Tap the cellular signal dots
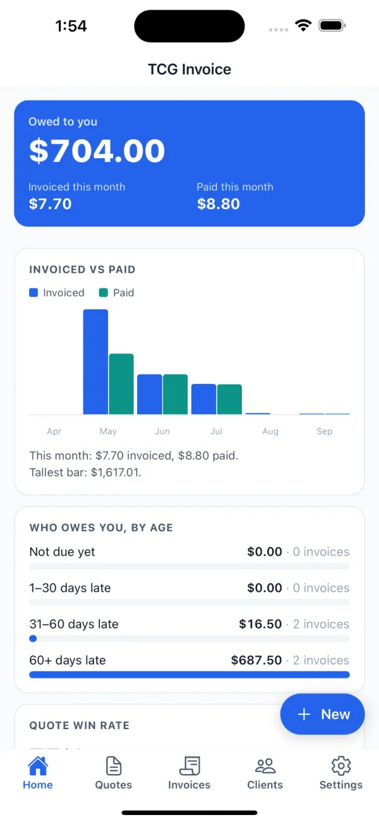379x822 pixels. pos(279,29)
